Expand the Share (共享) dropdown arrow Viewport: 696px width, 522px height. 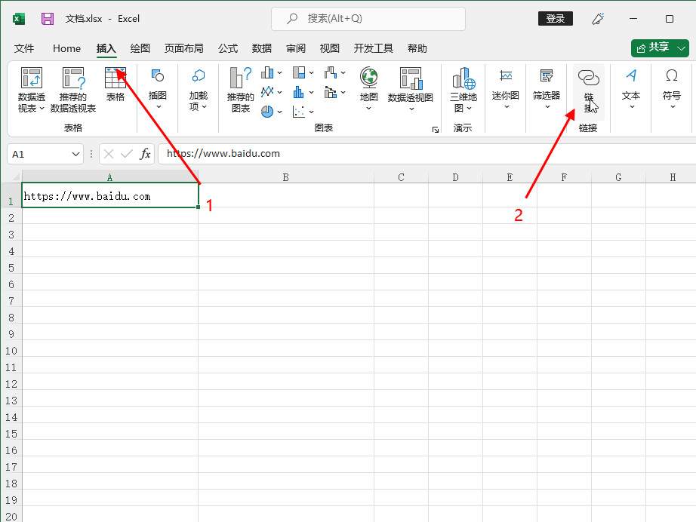[x=682, y=48]
